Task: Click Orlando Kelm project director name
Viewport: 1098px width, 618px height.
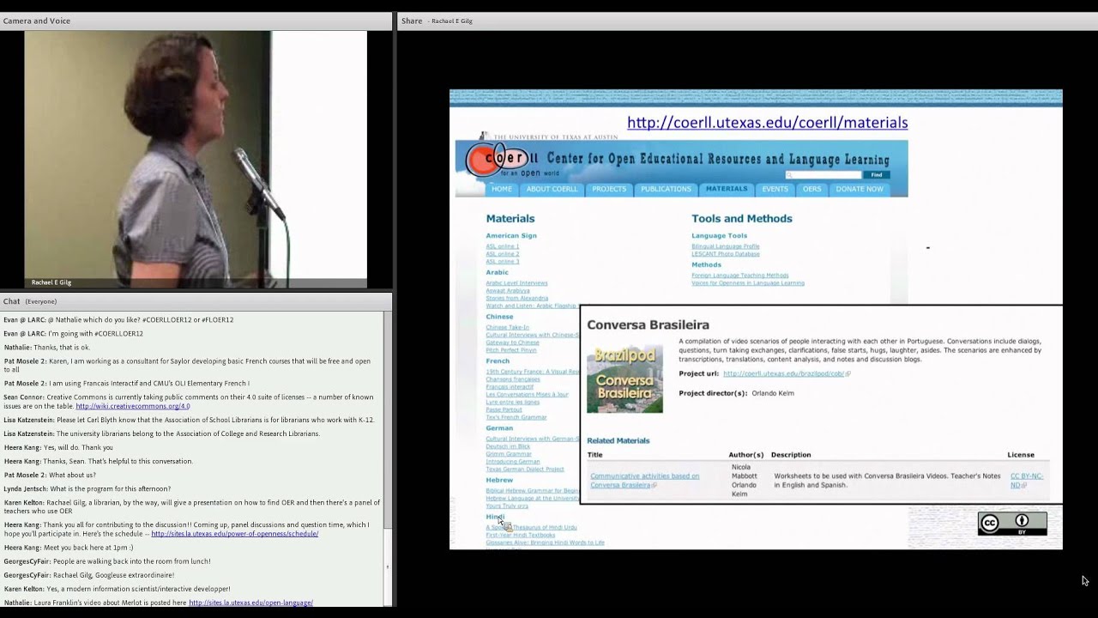Action: click(x=773, y=393)
